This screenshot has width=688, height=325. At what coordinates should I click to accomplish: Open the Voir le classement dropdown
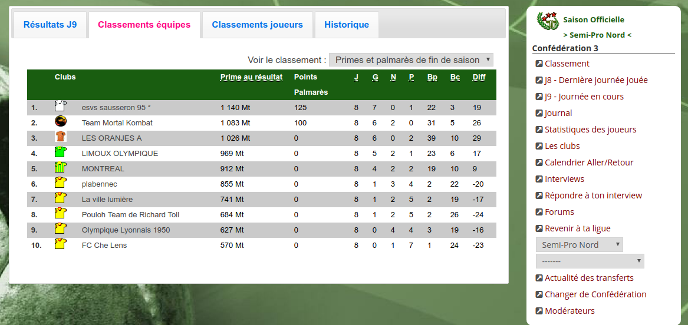[411, 60]
